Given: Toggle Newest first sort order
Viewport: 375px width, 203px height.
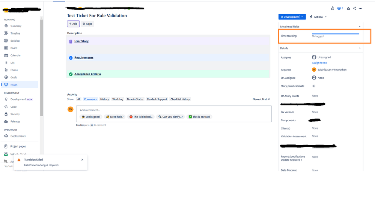Looking at the screenshot, I should click(x=261, y=99).
